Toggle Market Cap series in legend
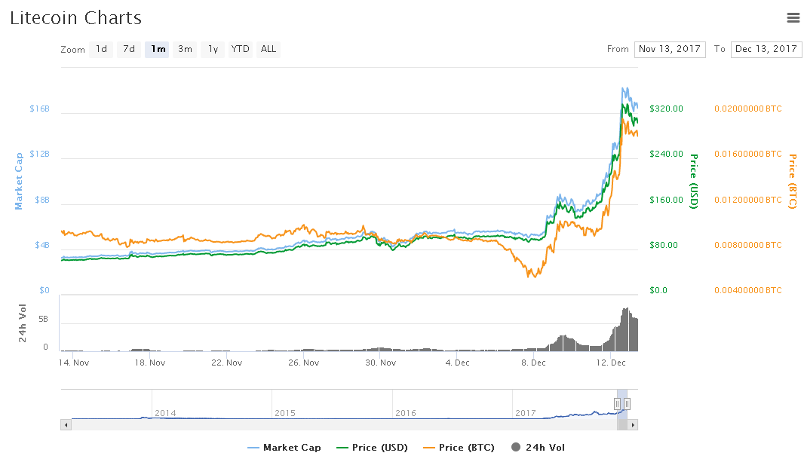This screenshot has height=459, width=804. point(284,447)
